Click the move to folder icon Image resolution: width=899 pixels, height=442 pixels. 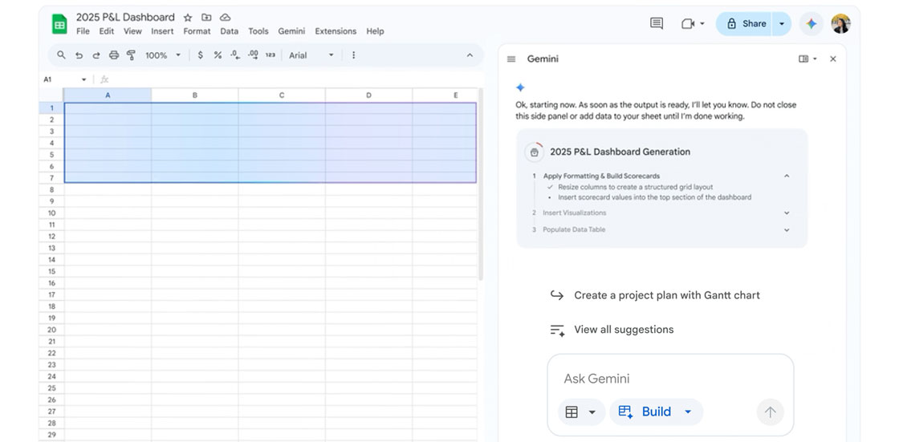pos(206,18)
